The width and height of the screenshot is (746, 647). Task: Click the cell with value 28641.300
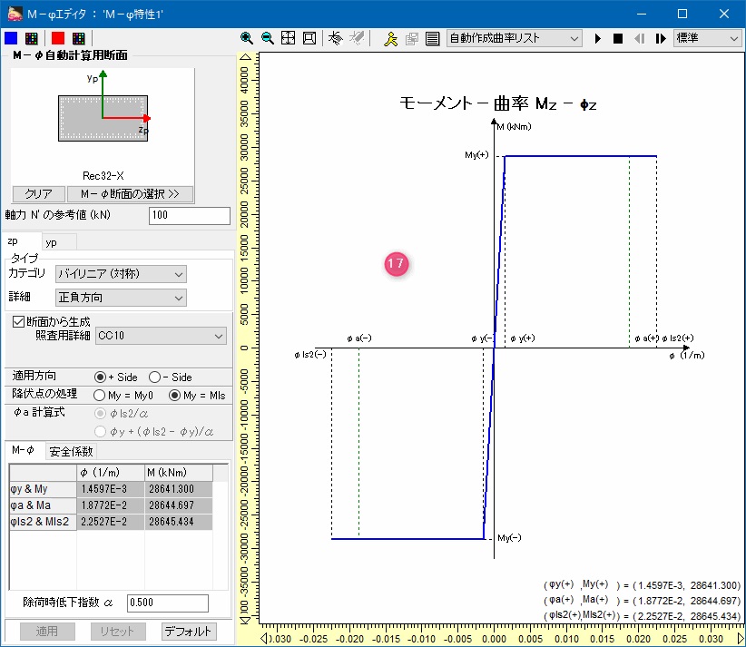179,489
